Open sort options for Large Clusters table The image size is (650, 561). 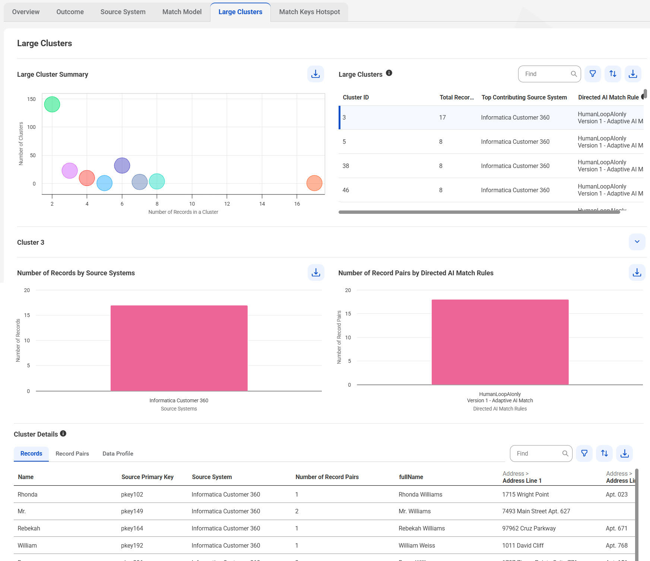click(x=613, y=74)
